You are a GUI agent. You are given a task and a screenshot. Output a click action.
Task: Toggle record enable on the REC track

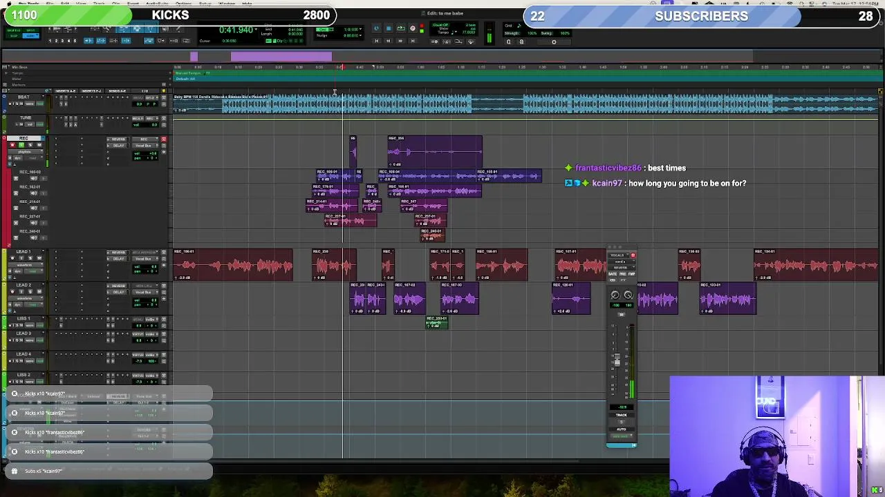click(x=12, y=145)
